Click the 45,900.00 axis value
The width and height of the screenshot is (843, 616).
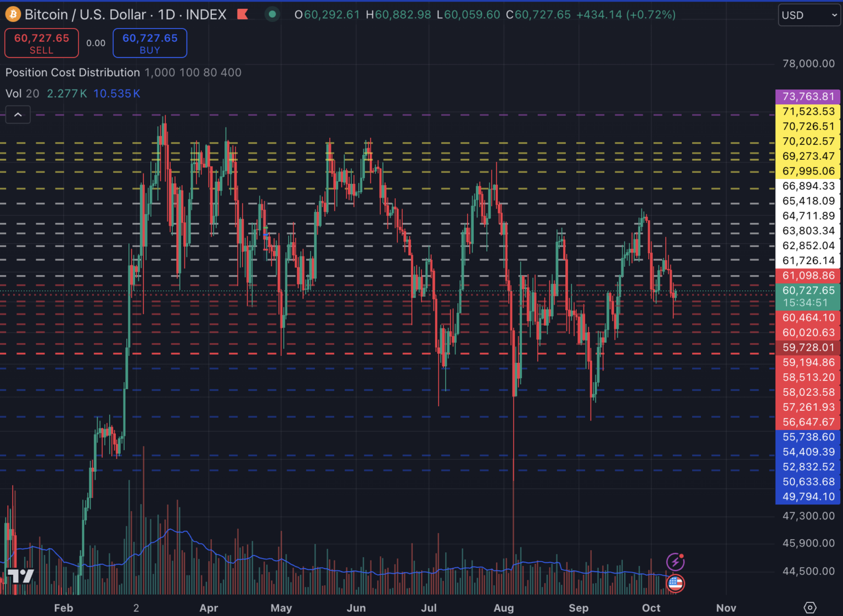click(808, 544)
